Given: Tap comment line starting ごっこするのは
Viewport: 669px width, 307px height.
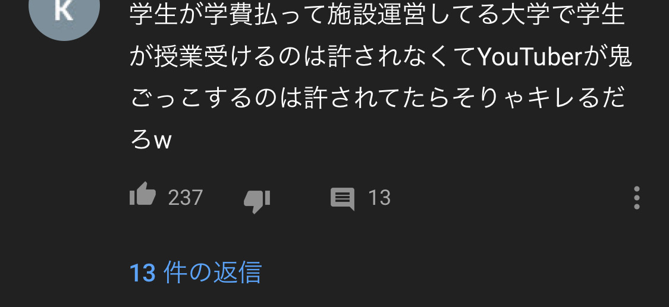Looking at the screenshot, I should coord(377,99).
